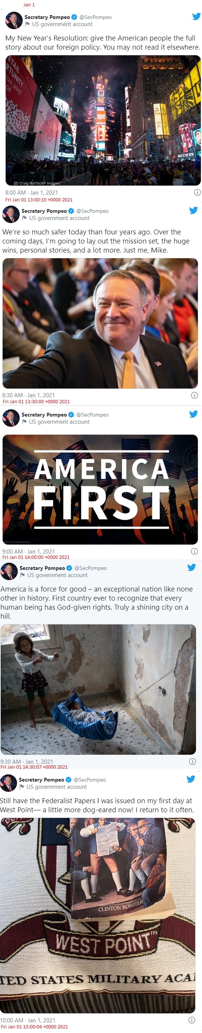Click the 8:30 AM · Jan 1, 2021 timestamp
This screenshot has width=202, height=1033.
[x=28, y=395]
